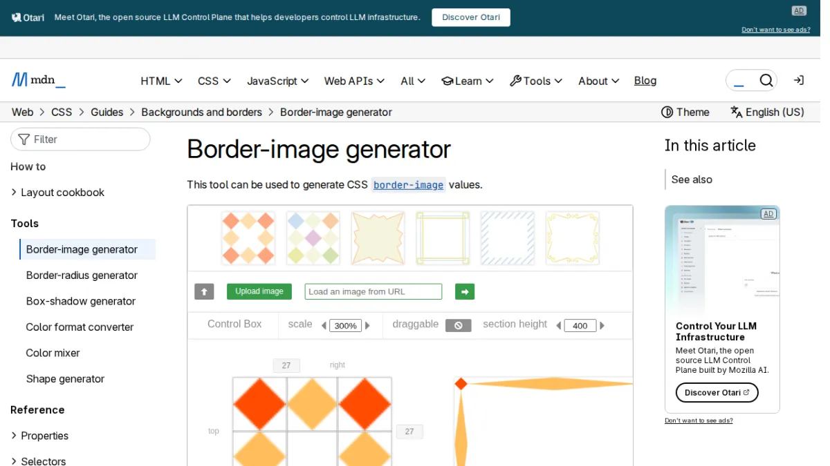Expand Layout cookbook in sidebar
The height and width of the screenshot is (466, 830).
click(57, 192)
